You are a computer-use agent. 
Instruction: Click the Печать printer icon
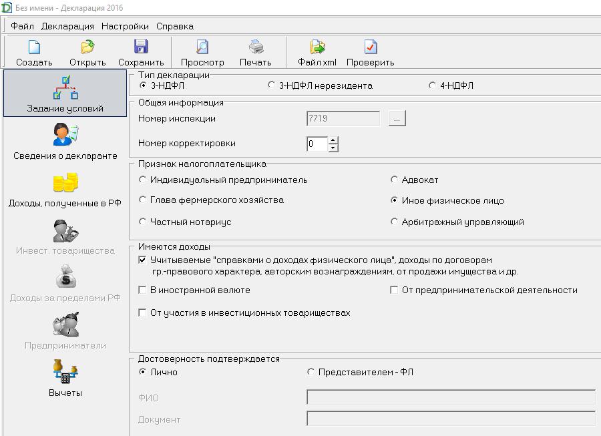[x=256, y=47]
